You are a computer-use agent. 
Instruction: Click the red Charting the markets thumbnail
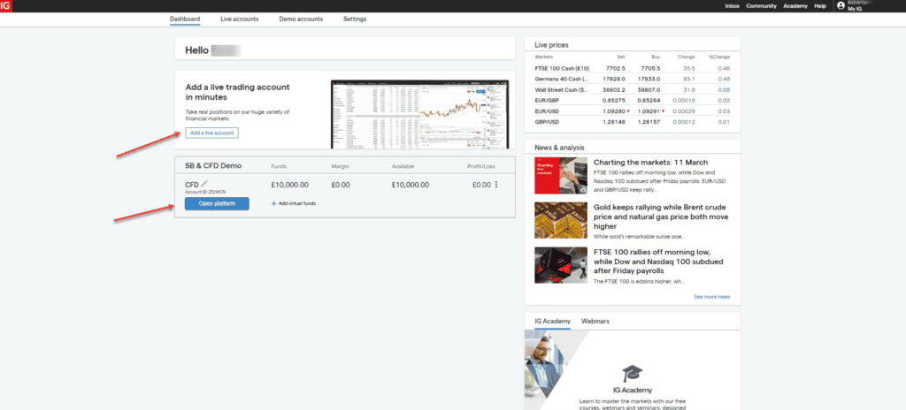tap(561, 176)
